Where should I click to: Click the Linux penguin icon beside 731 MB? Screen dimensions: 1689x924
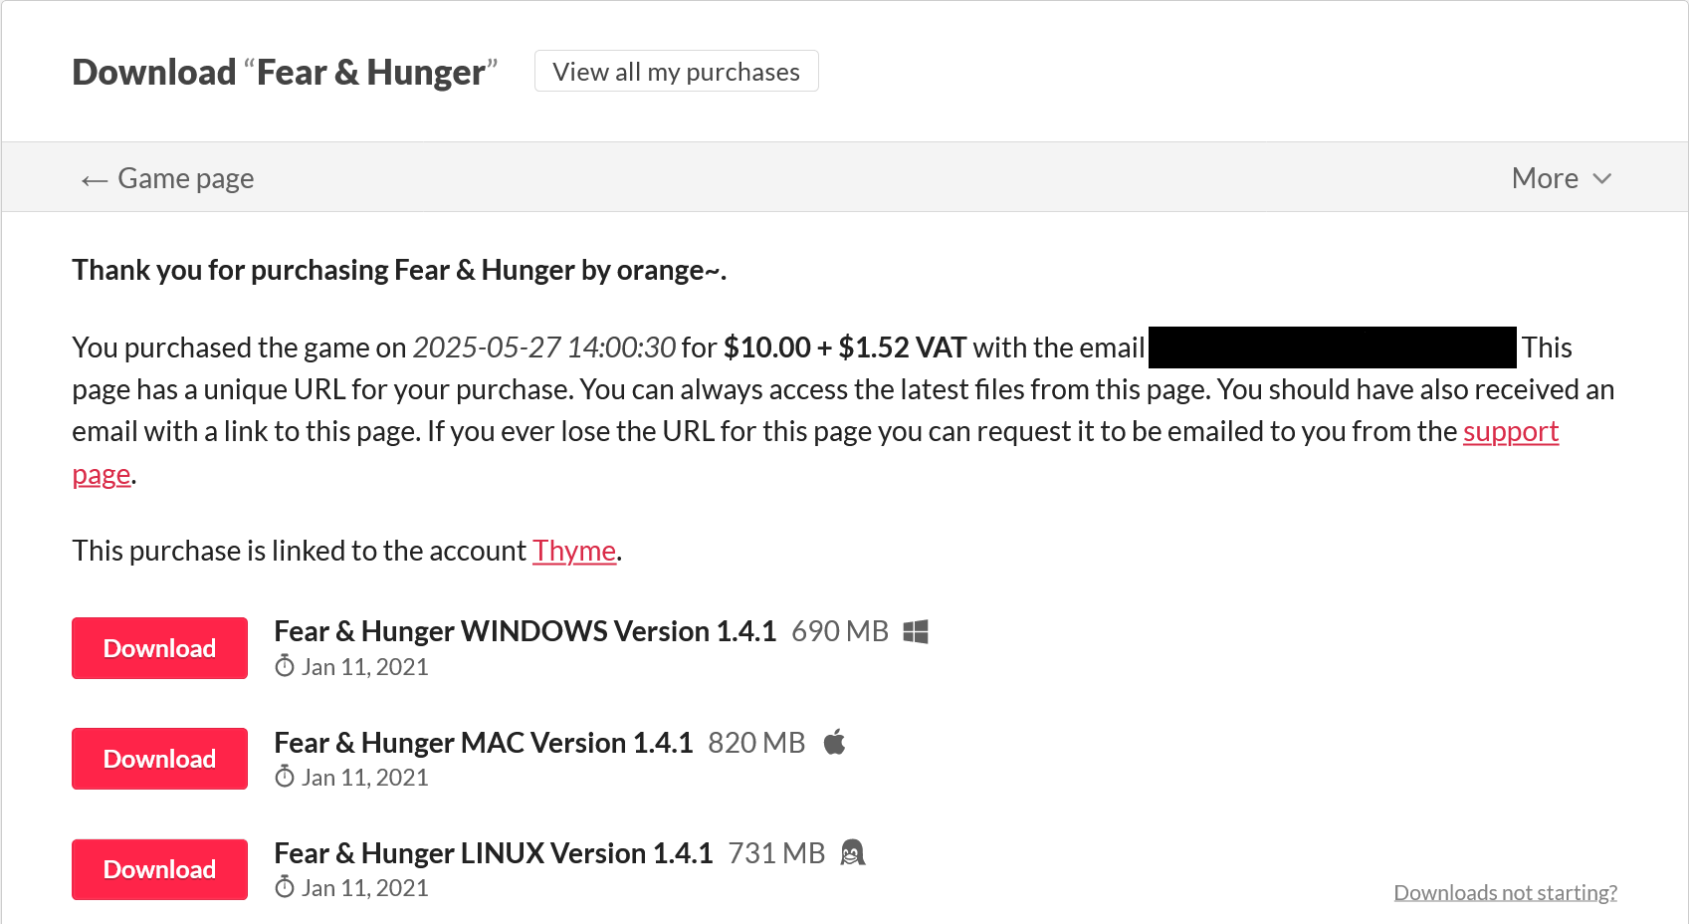coord(853,853)
